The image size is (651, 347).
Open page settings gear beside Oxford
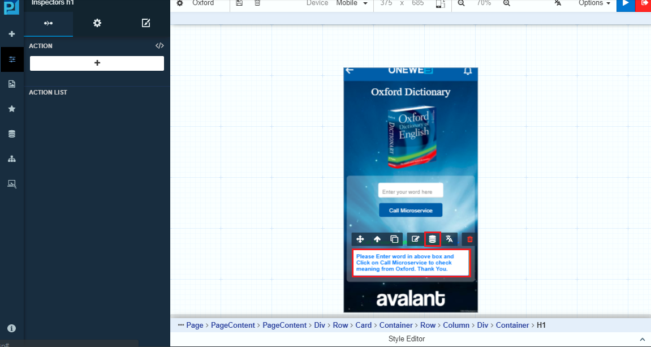(180, 3)
